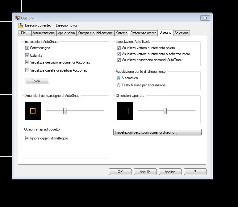Click the aperture crosshair preview image
238x207 pixels.
click(125, 111)
